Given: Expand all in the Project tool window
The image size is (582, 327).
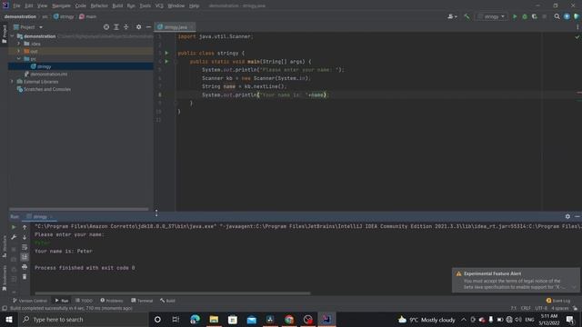Looking at the screenshot, I should pyautogui.click(x=116, y=27).
